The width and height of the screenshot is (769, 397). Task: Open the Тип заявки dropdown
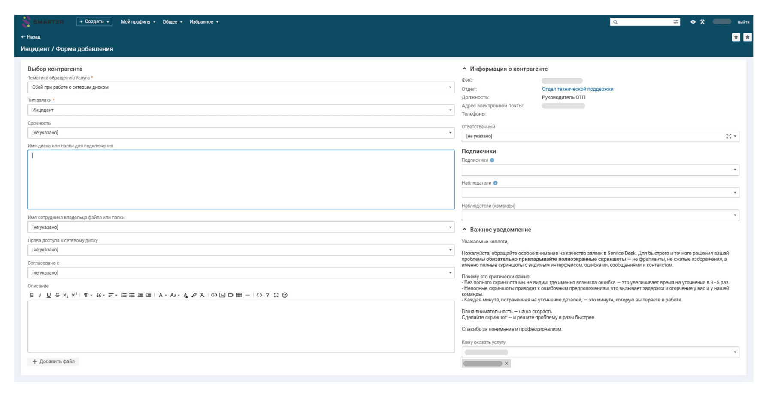pos(241,110)
